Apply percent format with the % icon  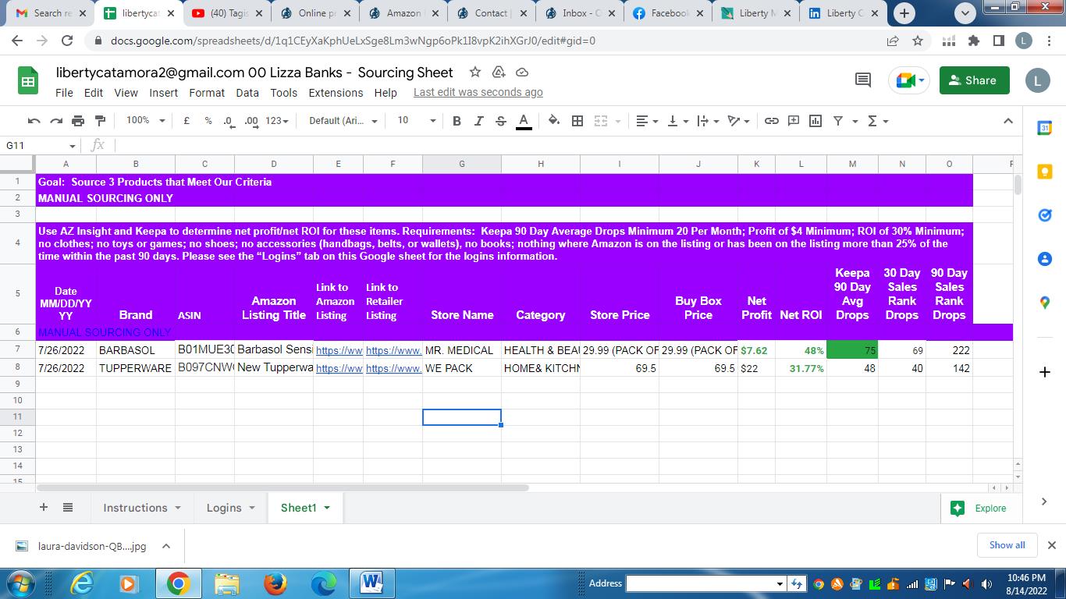(x=208, y=121)
